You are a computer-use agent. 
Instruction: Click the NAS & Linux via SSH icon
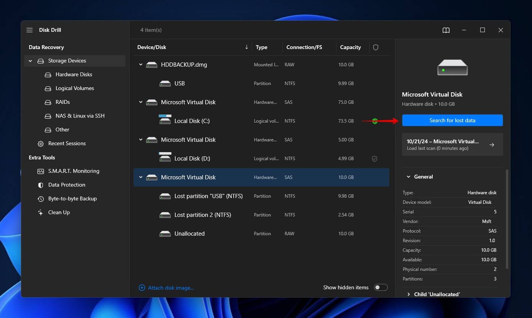pos(48,116)
